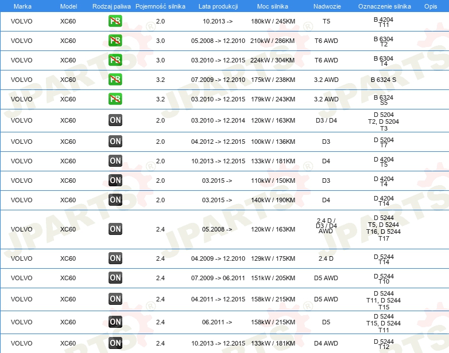The image size is (449, 353).
Task: Click the ON diesel icon in the 129kW / 175KM row
Action: [115, 258]
